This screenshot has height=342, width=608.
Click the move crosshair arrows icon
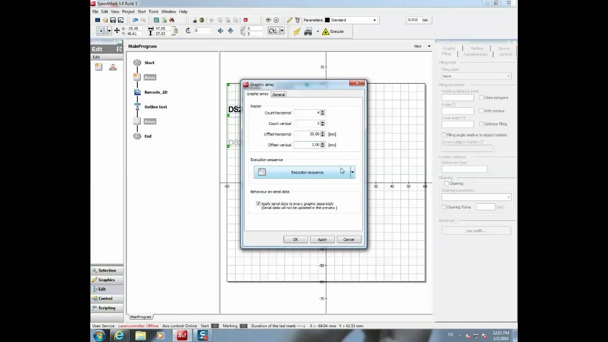pos(117,31)
